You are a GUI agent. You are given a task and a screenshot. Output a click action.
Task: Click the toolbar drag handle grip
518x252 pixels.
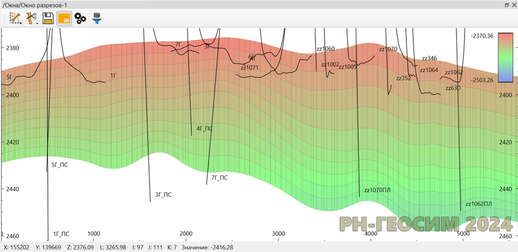pyautogui.click(x=5, y=18)
